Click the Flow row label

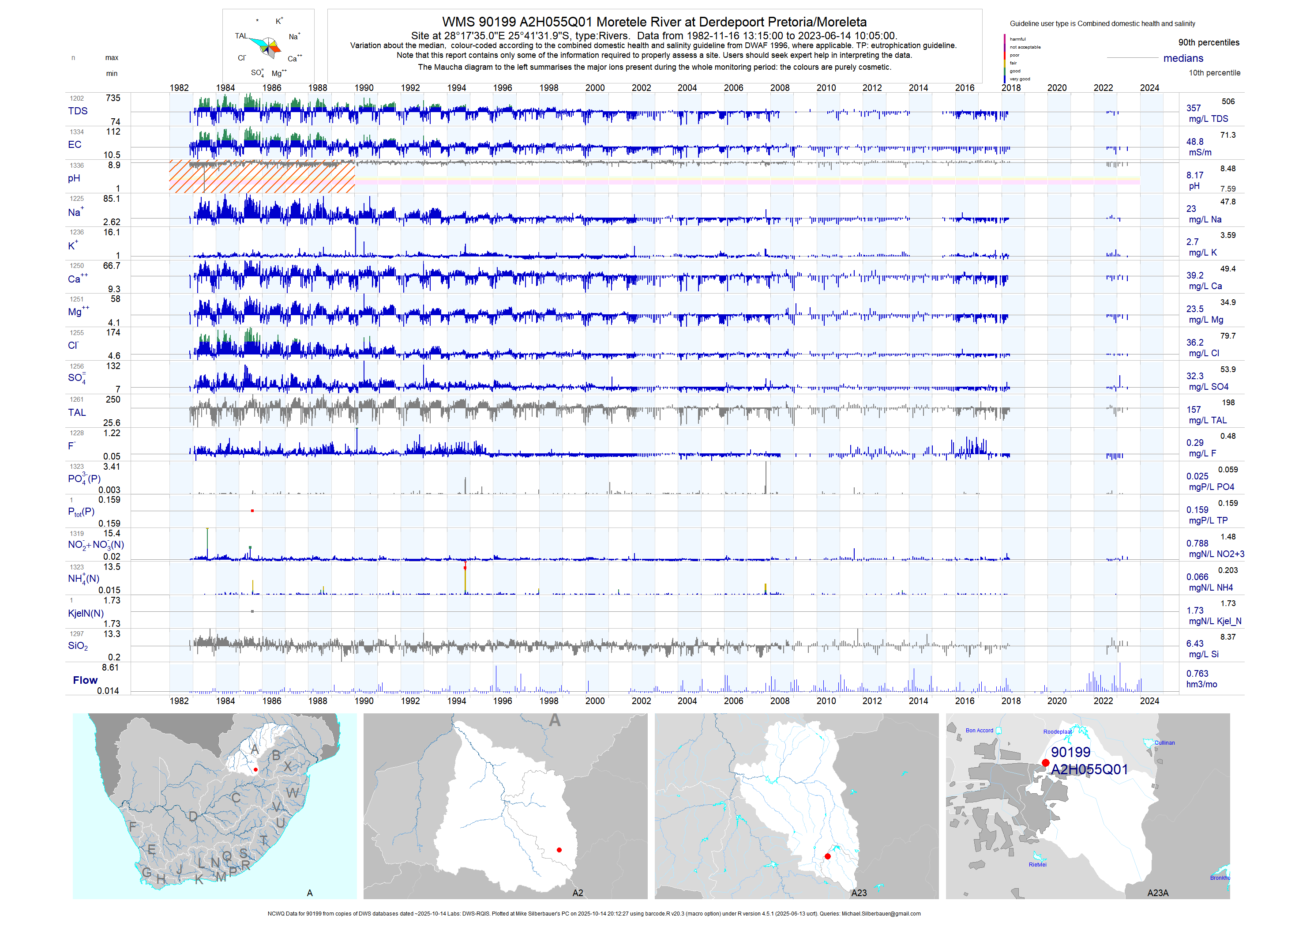point(85,680)
